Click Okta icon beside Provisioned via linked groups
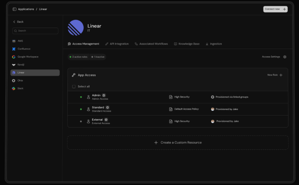The width and height of the screenshot is (299, 185). click(212, 97)
